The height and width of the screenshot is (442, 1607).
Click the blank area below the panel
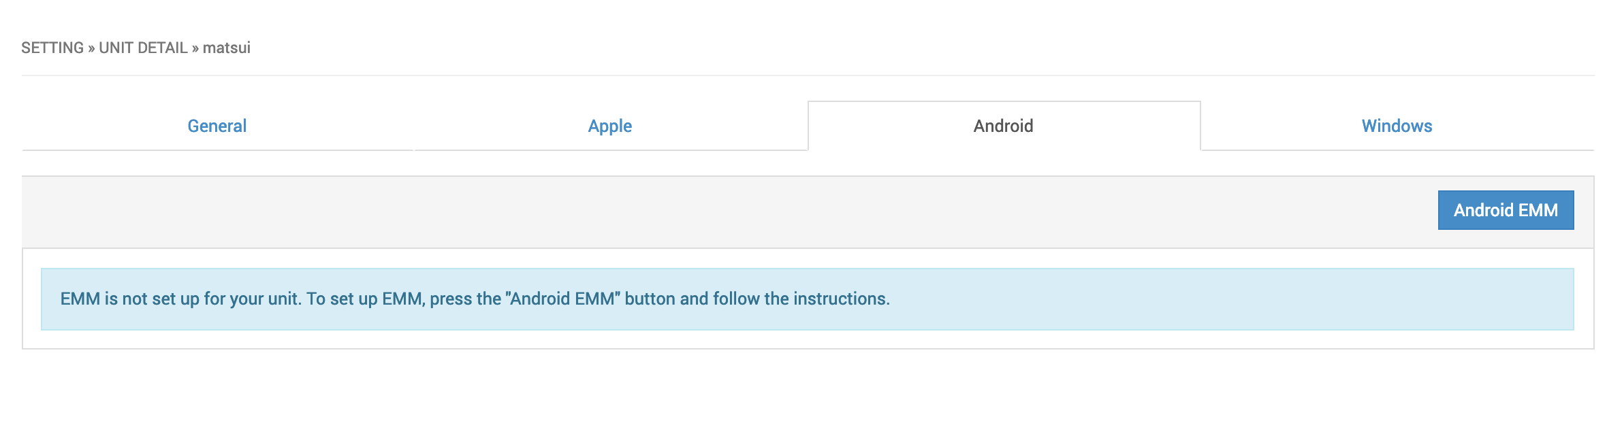coord(803,398)
